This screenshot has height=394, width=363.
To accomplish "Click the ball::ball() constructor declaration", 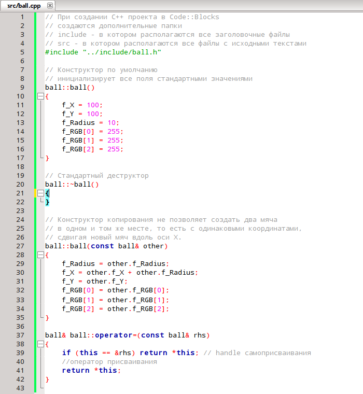I will coord(70,88).
